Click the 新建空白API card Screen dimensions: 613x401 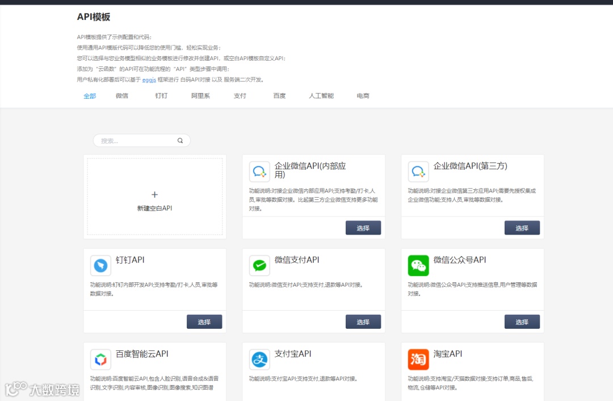[x=155, y=197]
